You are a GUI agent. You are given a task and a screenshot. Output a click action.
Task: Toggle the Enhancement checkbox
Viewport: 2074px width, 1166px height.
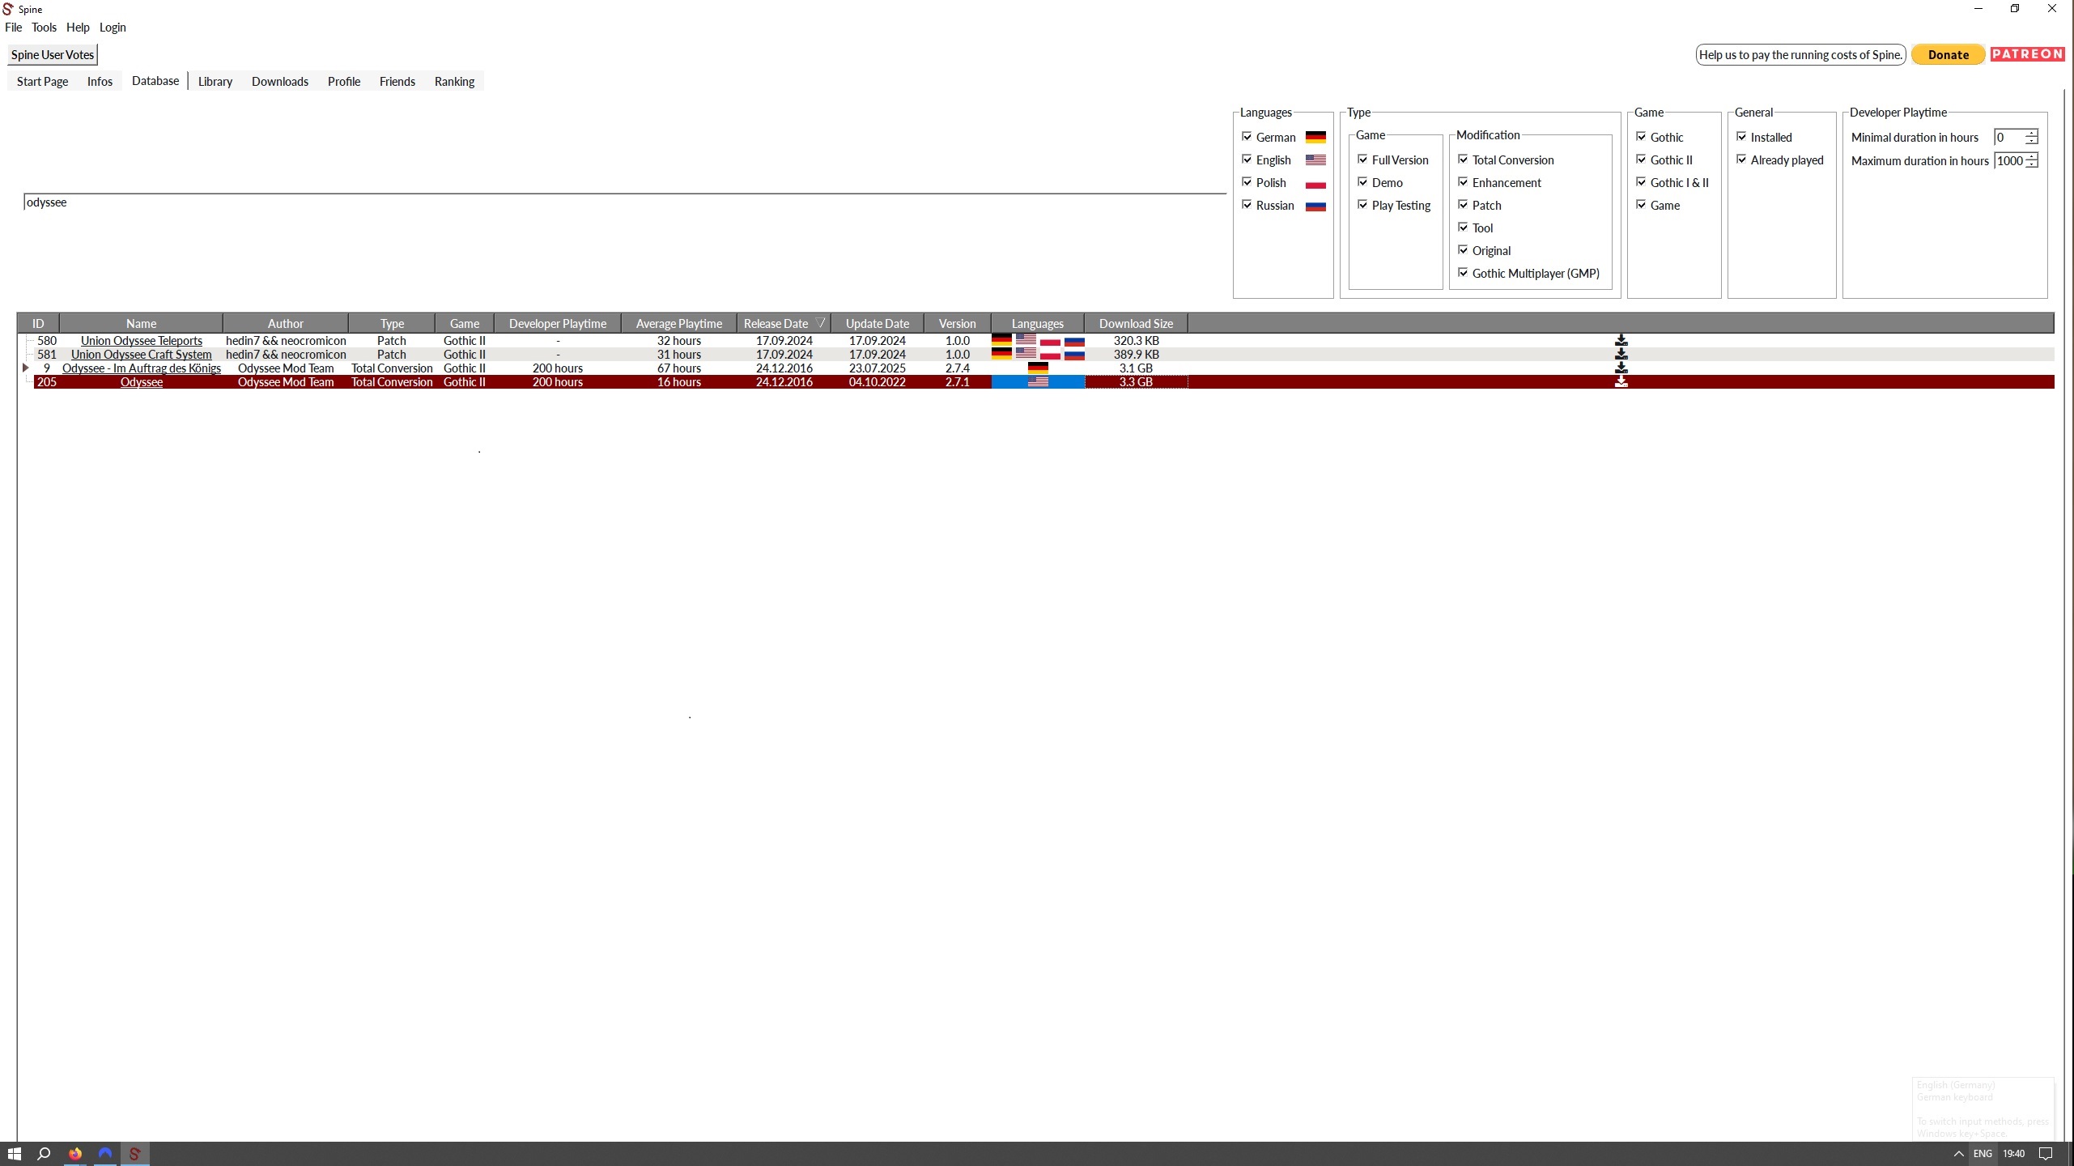pos(1463,182)
